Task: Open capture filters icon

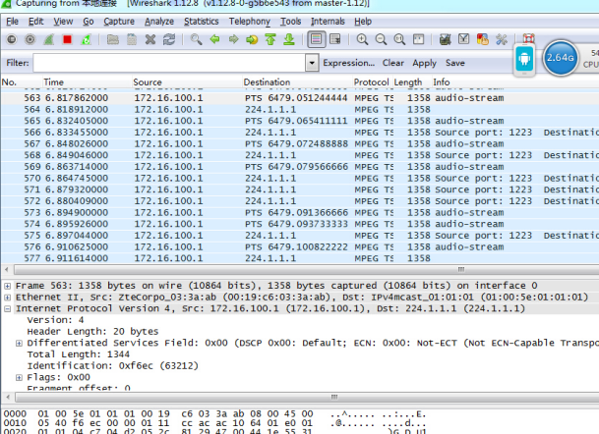Action: [445, 39]
